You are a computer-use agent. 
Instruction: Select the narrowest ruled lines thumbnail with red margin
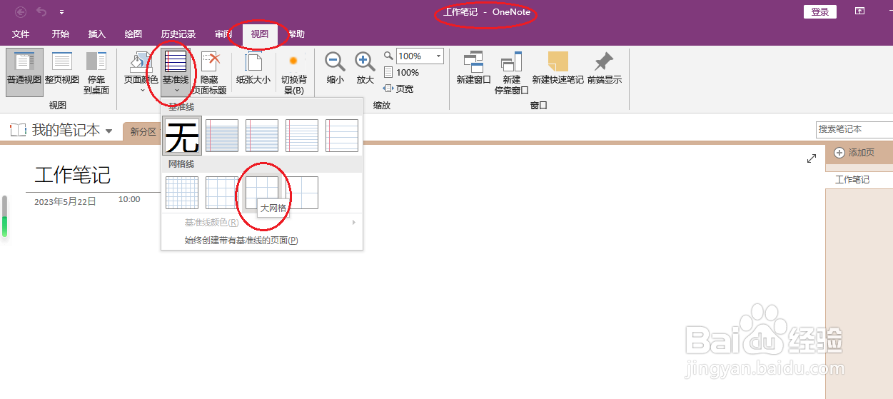[222, 136]
